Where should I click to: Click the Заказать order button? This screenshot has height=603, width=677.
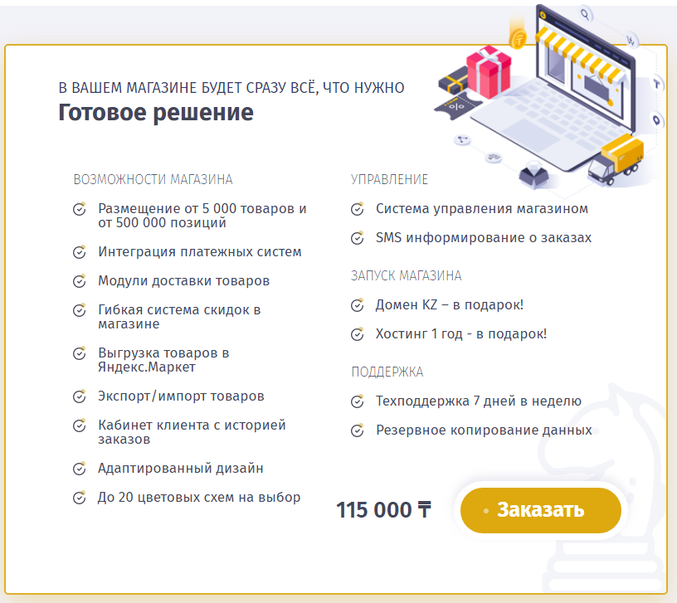coord(541,510)
